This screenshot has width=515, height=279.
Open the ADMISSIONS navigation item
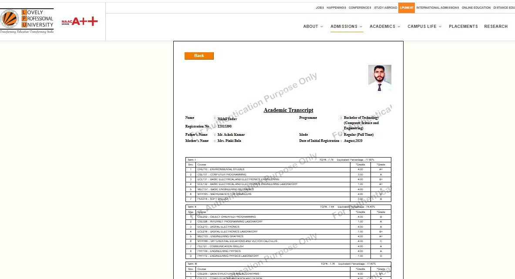(x=344, y=27)
